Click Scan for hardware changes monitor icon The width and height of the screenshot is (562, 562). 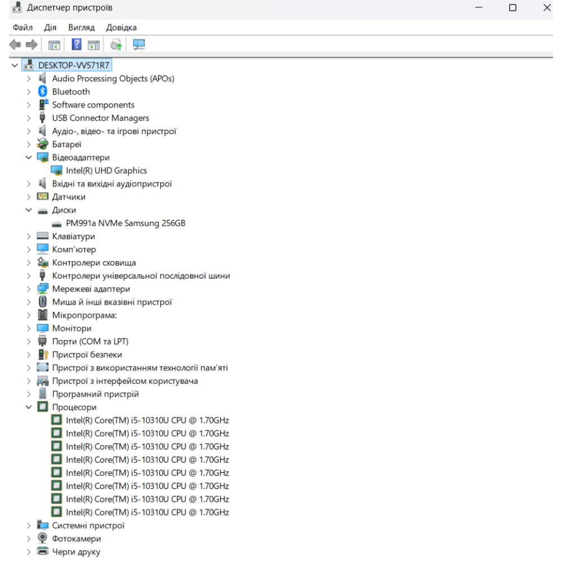pyautogui.click(x=137, y=44)
